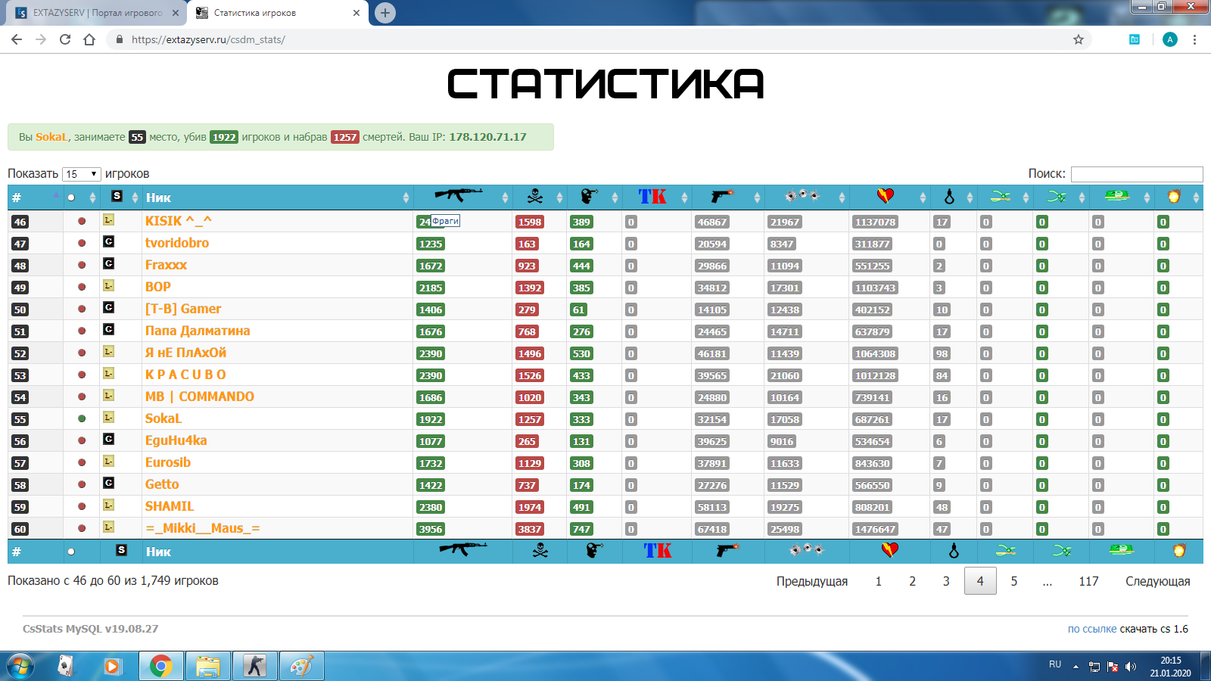Image resolution: width=1211 pixels, height=681 pixels.
Task: Open a new browser tab
Action: (385, 13)
